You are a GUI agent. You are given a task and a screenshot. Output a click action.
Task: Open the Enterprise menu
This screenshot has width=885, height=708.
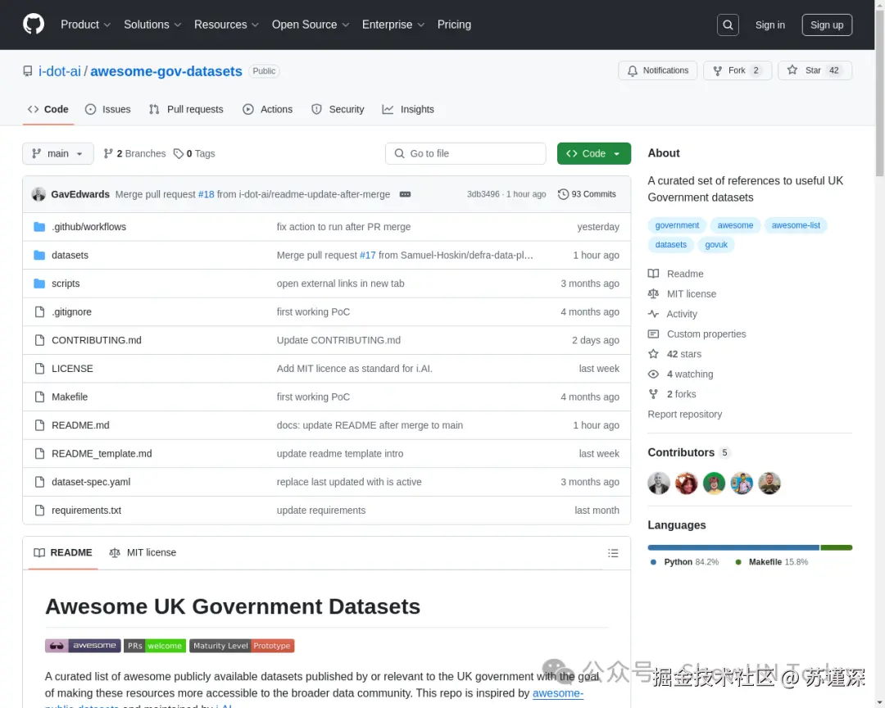(393, 25)
